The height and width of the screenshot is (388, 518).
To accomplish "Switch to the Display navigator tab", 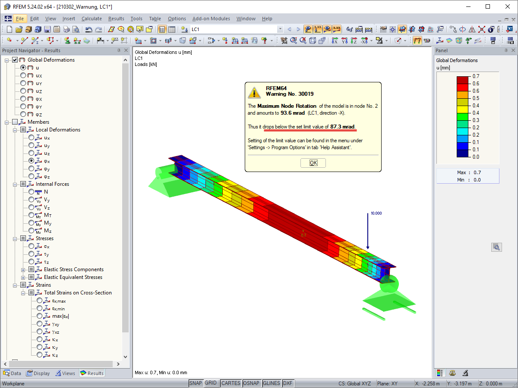I will click(38, 373).
